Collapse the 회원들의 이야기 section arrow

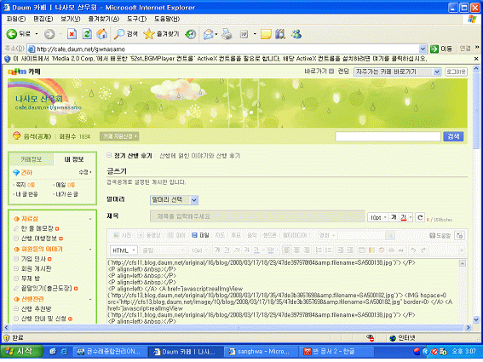90,250
